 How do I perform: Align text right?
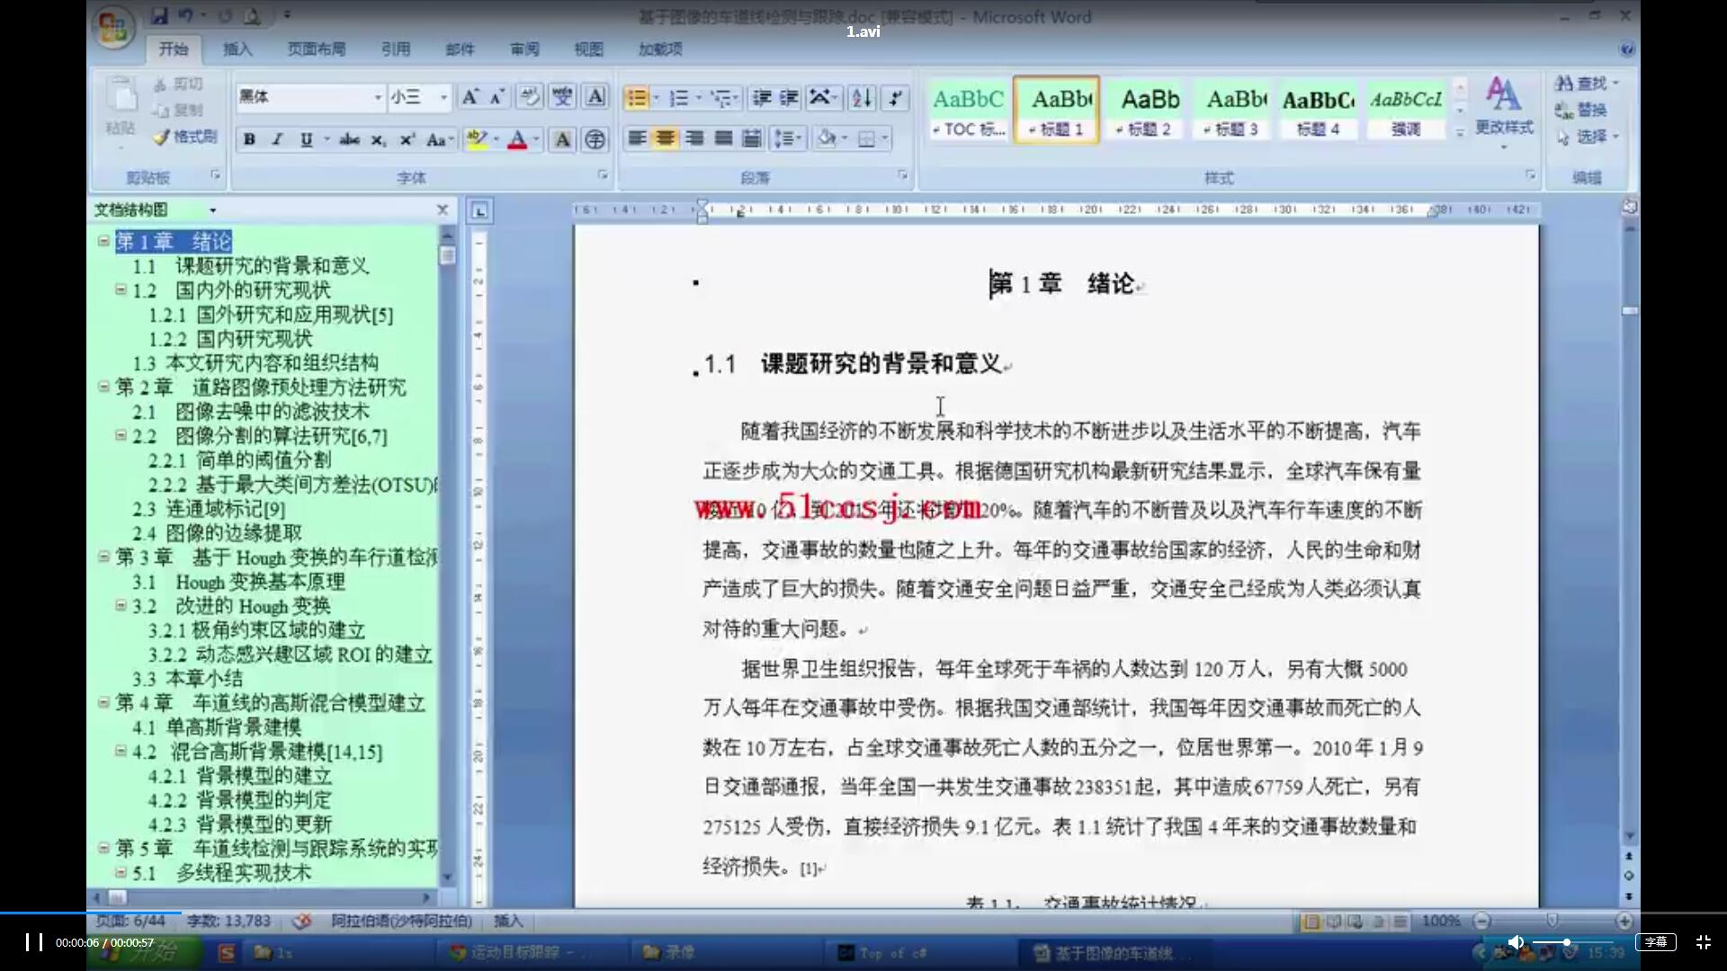coord(694,138)
